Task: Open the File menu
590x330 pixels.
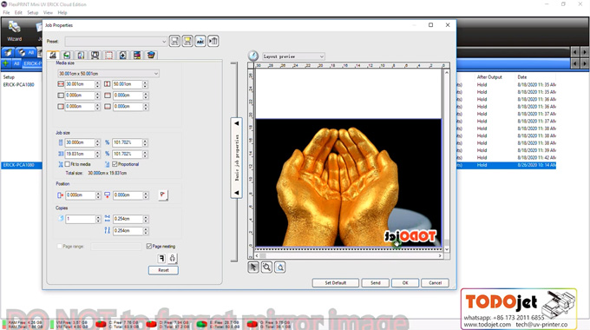Action: (x=6, y=12)
